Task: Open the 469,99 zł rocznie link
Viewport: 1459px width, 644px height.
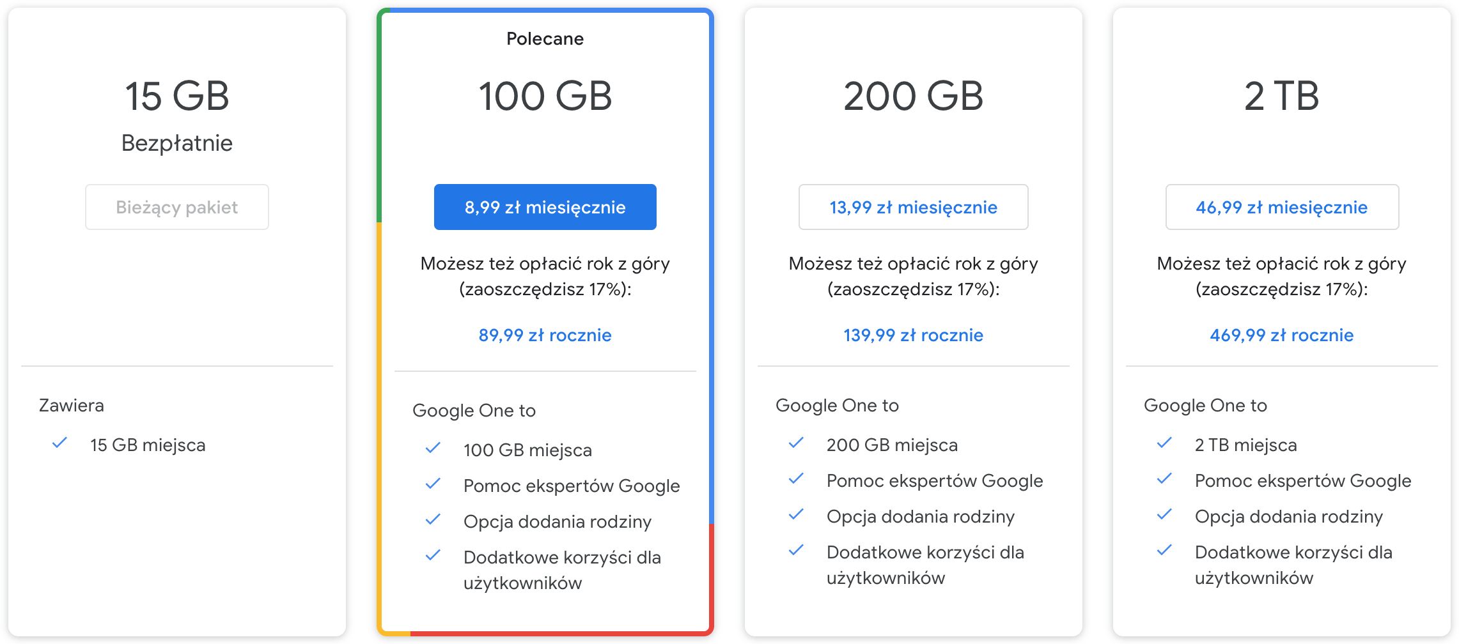Action: (x=1281, y=335)
